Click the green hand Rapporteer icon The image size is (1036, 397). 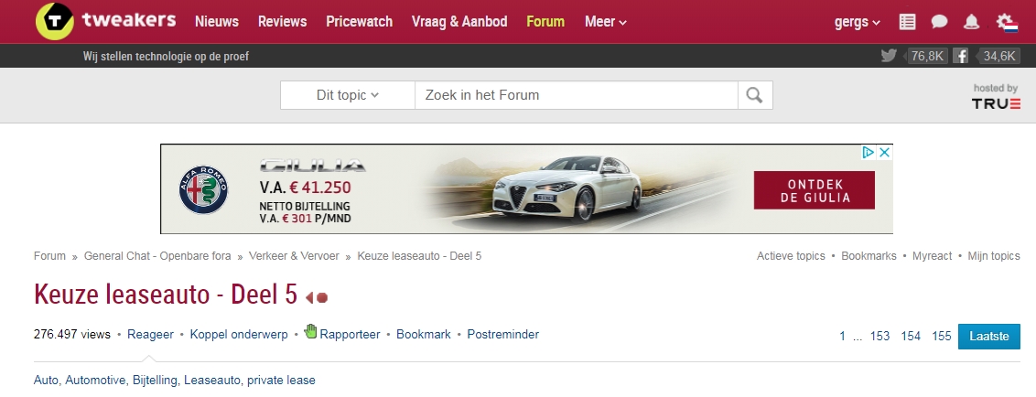310,331
